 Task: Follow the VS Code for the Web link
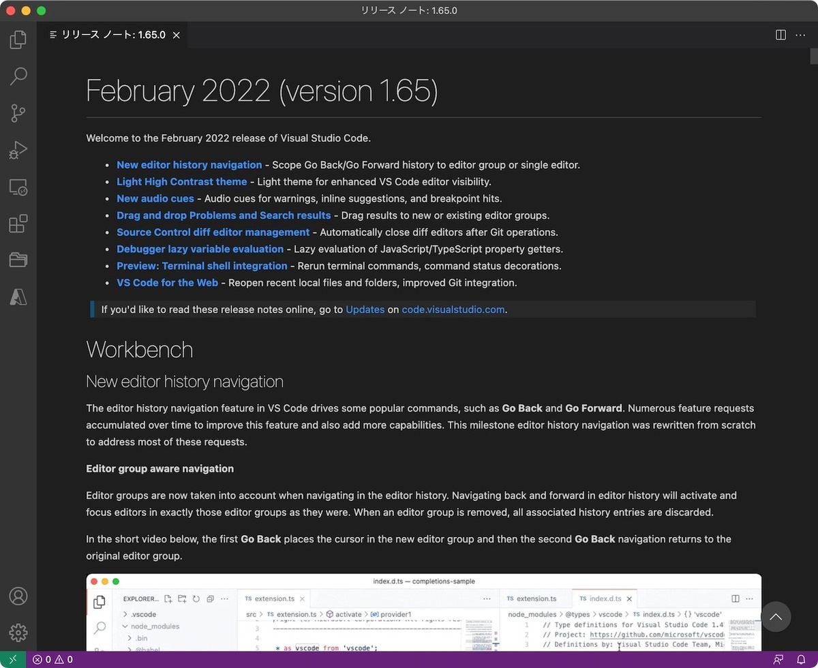click(167, 283)
